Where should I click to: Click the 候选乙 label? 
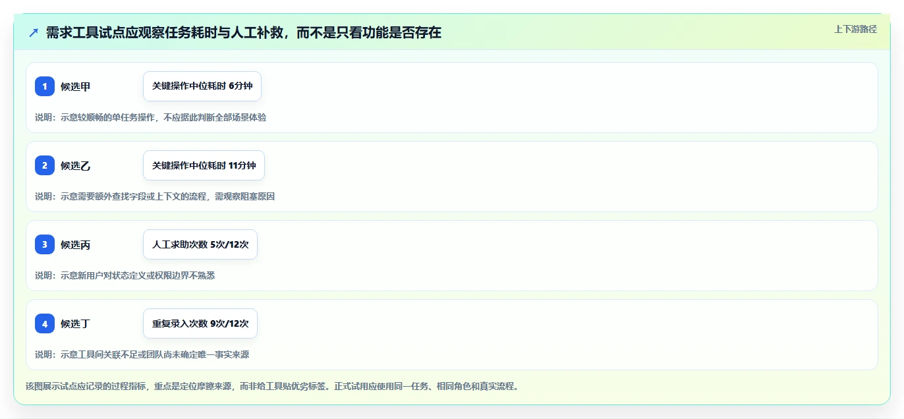point(76,165)
